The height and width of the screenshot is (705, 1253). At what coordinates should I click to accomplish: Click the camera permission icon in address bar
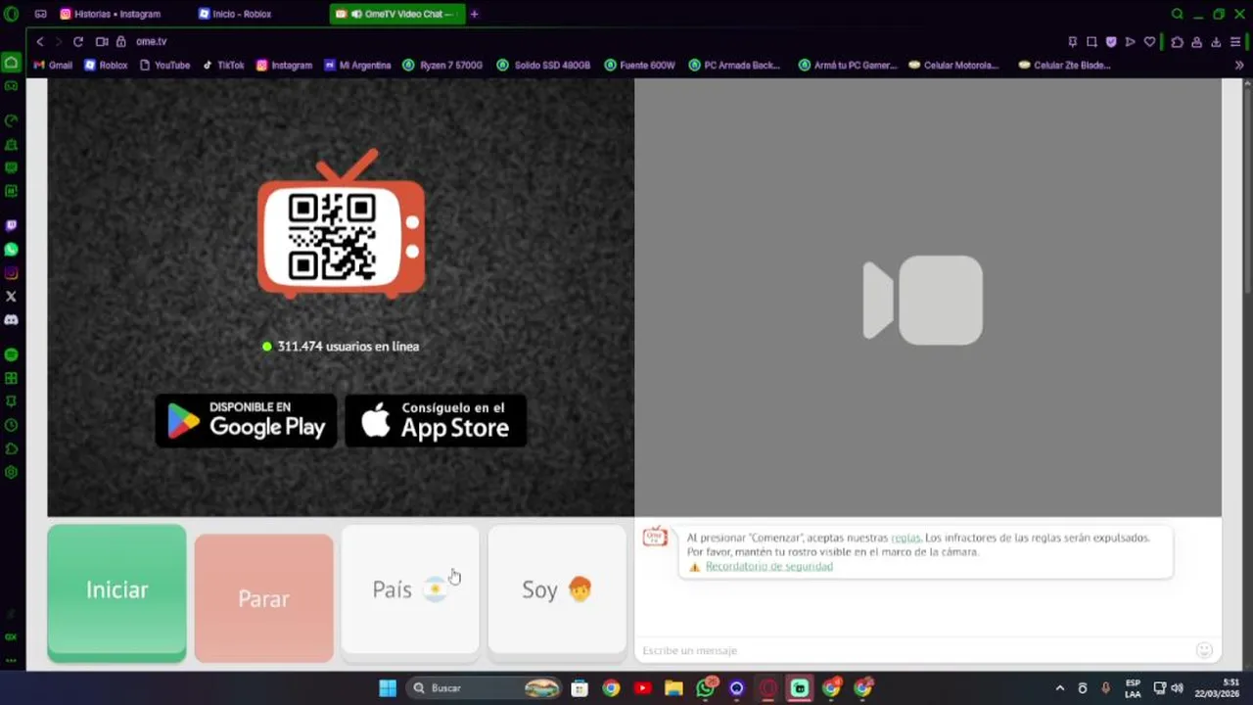[102, 41]
